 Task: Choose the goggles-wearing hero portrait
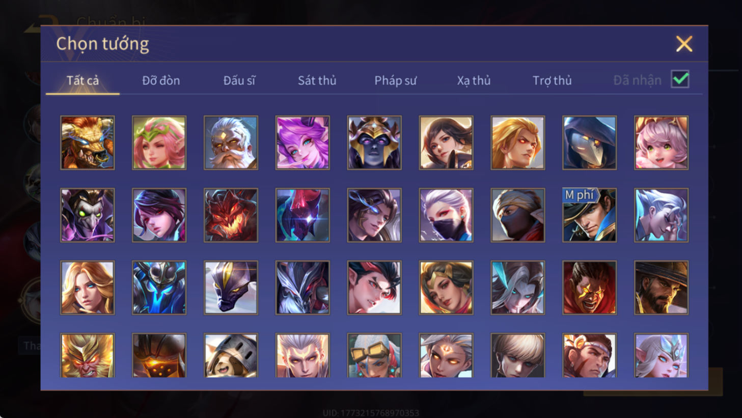[374, 355]
